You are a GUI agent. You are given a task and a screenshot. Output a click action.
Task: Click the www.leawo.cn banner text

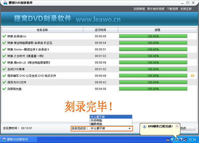(x=98, y=19)
